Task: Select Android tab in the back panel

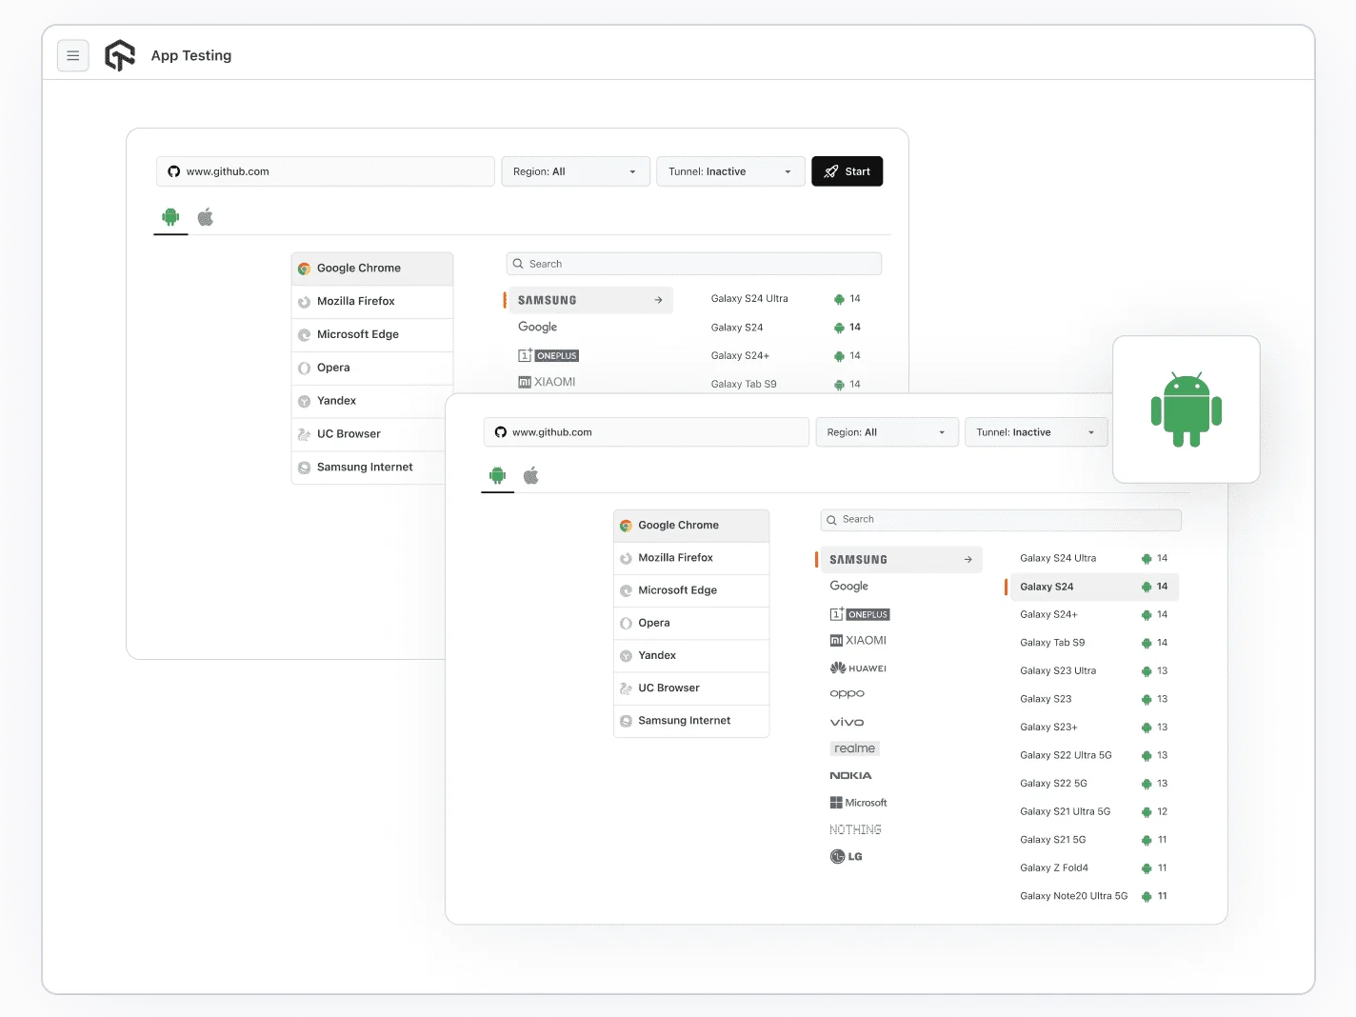Action: pyautogui.click(x=170, y=217)
